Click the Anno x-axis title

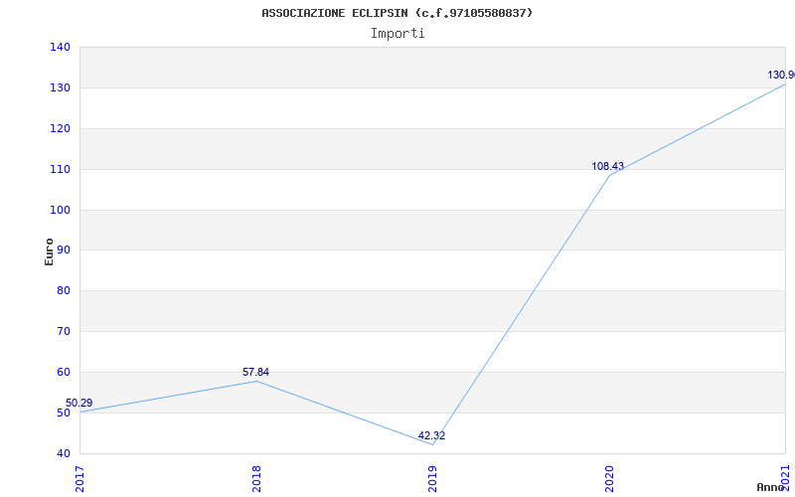[x=770, y=487]
